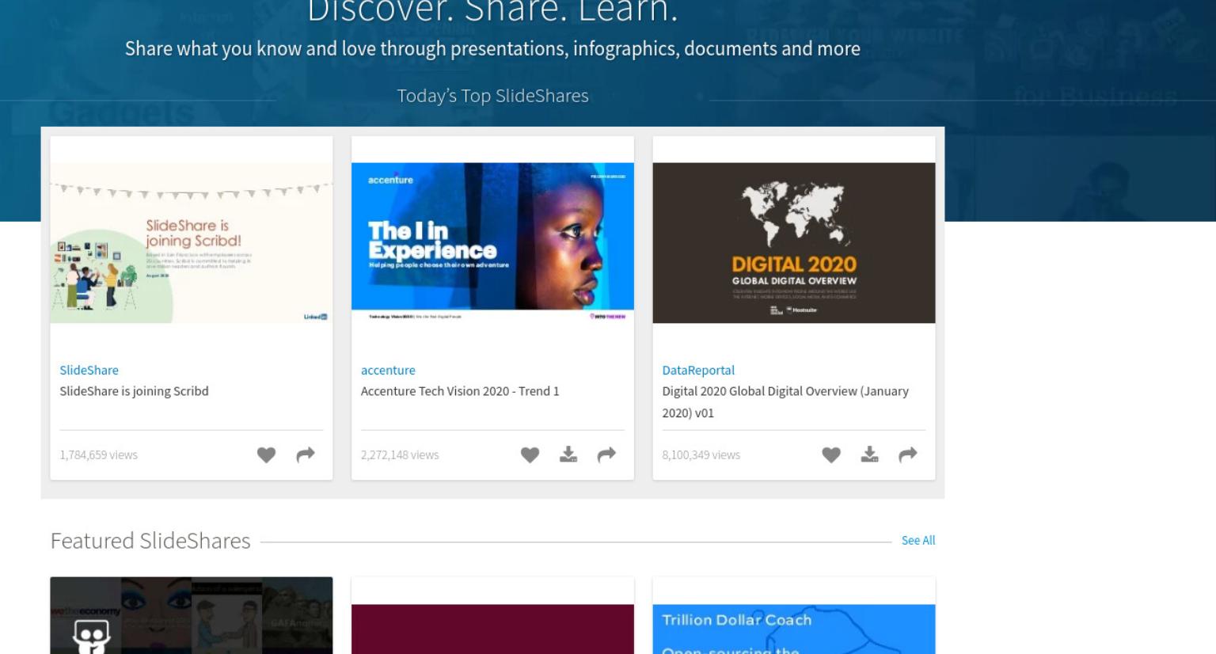Share the Digital 2020 Global Overview card
Viewport: 1216px width, 654px height.
click(x=908, y=454)
